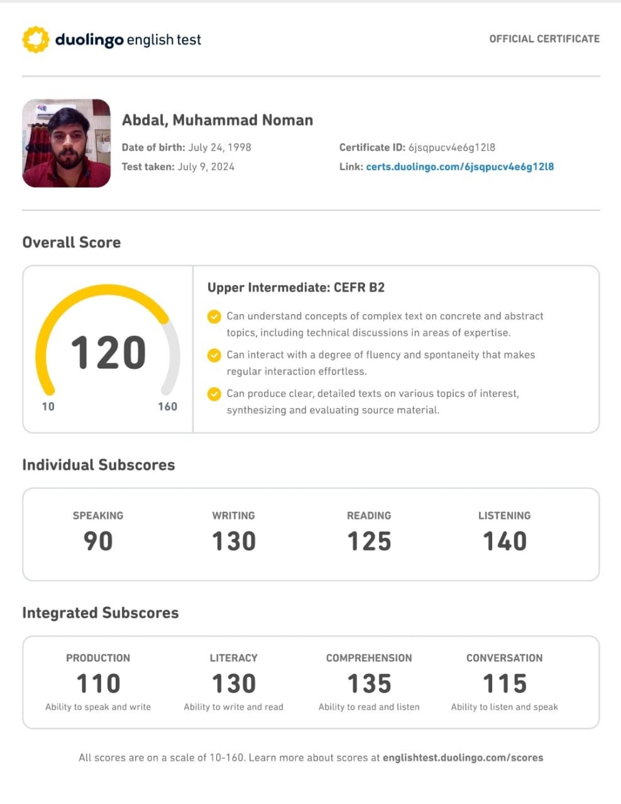Open the englishtest.duolingo.com/scores link
This screenshot has height=804, width=621.
click(x=463, y=758)
